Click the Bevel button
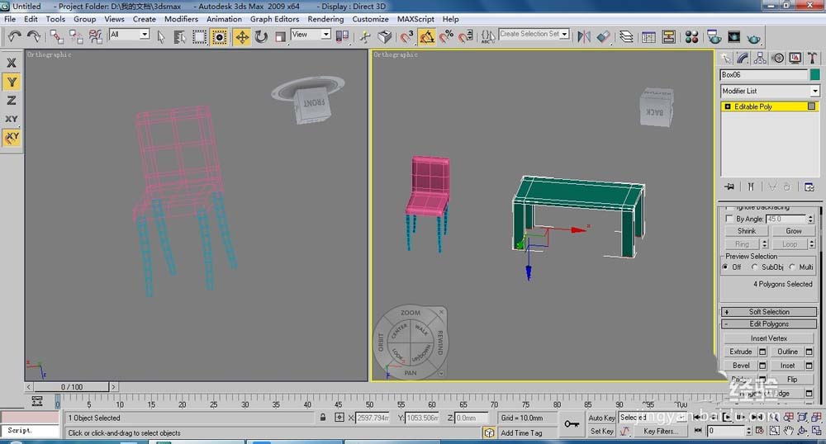This screenshot has height=444, width=826. [x=741, y=365]
